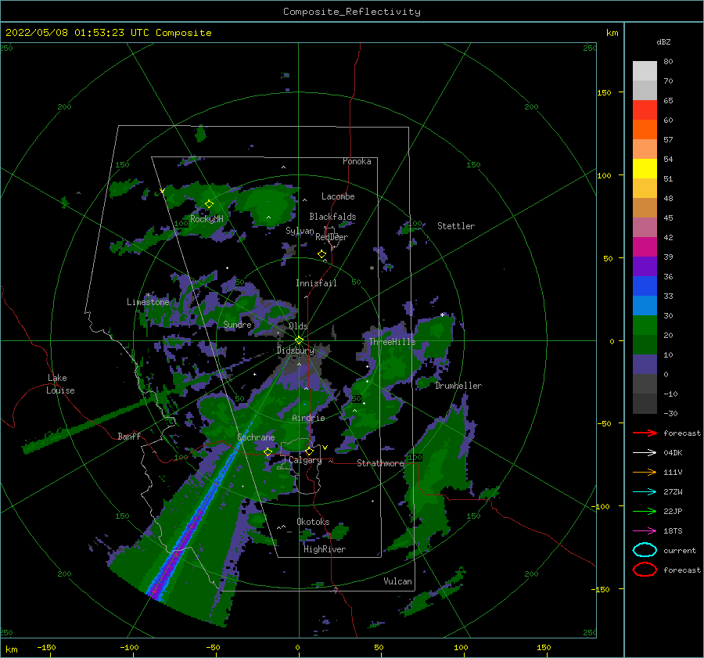Click the red forecast arrow in legend
Image resolution: width=704 pixels, height=658 pixels.
[645, 433]
